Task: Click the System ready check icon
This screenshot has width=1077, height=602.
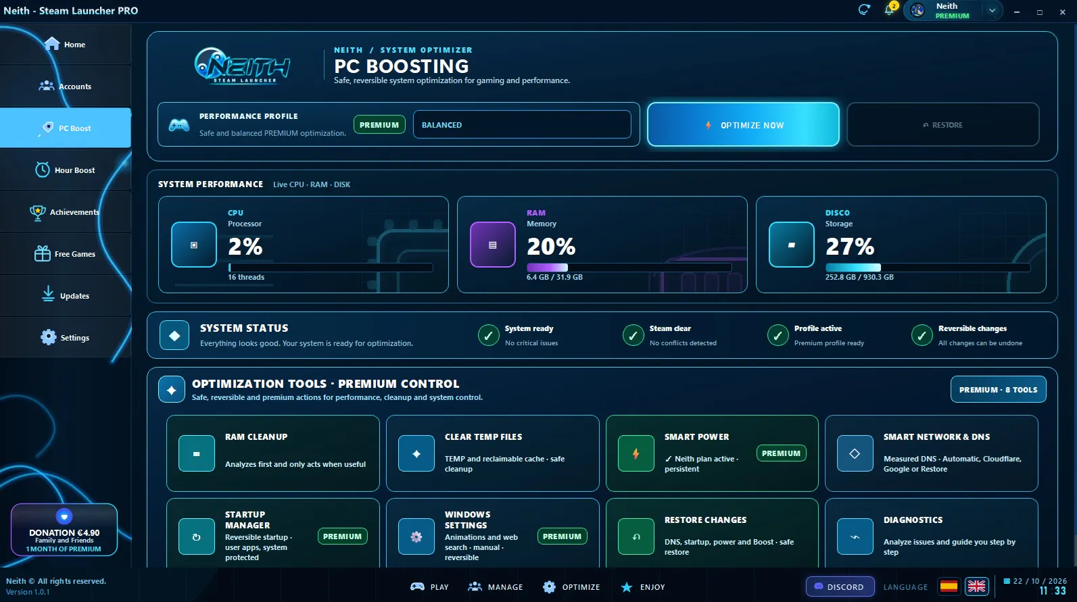Action: coord(489,335)
